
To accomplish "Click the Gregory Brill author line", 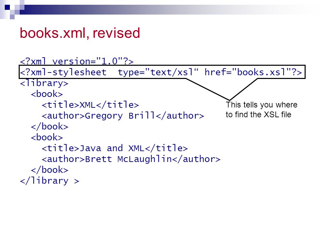I will (123, 116).
